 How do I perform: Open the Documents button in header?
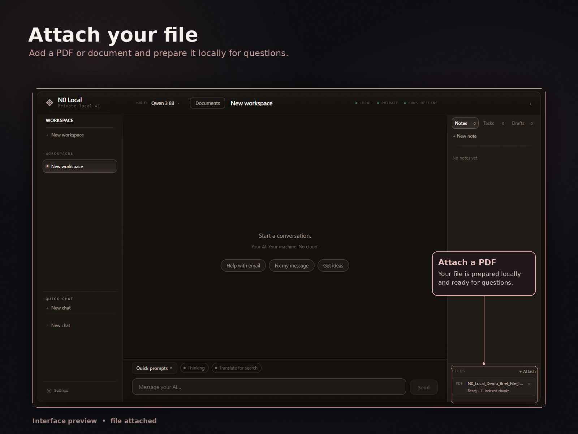click(x=207, y=103)
